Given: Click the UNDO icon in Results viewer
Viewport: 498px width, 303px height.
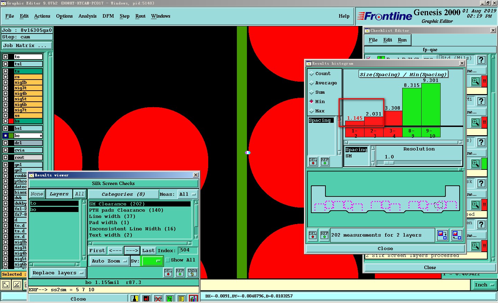Looking at the screenshot, I should [x=192, y=273].
